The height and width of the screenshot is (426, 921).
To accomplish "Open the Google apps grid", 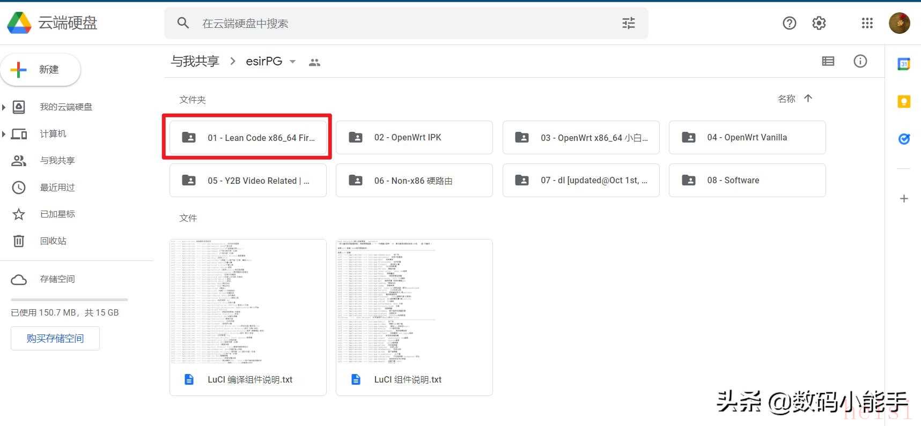I will tap(867, 23).
